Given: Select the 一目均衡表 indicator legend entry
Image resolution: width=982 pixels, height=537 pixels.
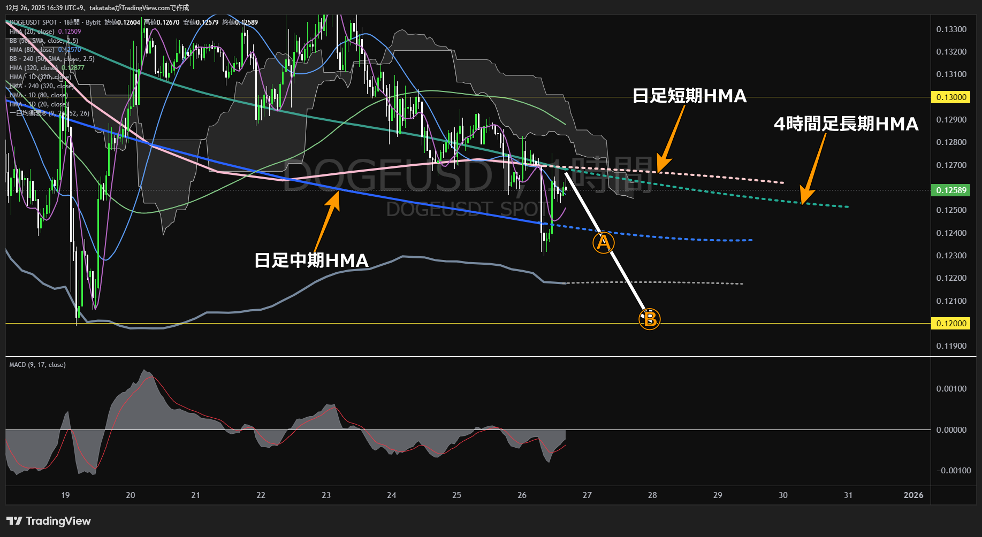Looking at the screenshot, I should tap(49, 113).
